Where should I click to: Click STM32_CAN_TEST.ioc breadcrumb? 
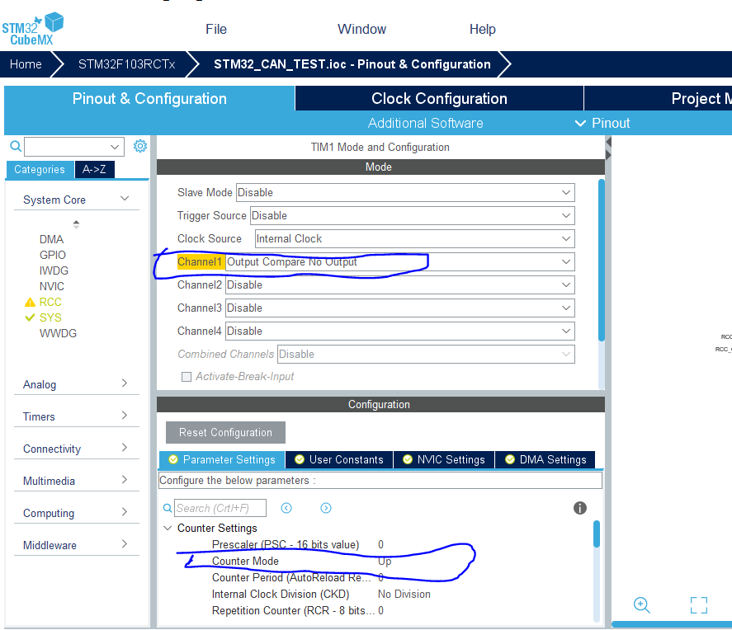coord(352,64)
